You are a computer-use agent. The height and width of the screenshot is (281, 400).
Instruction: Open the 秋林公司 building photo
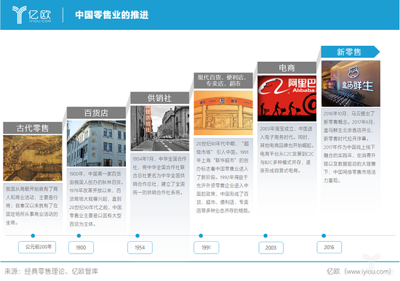coord(96,144)
